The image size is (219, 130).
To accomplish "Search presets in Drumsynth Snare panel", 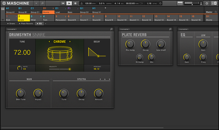I will 111,29.
